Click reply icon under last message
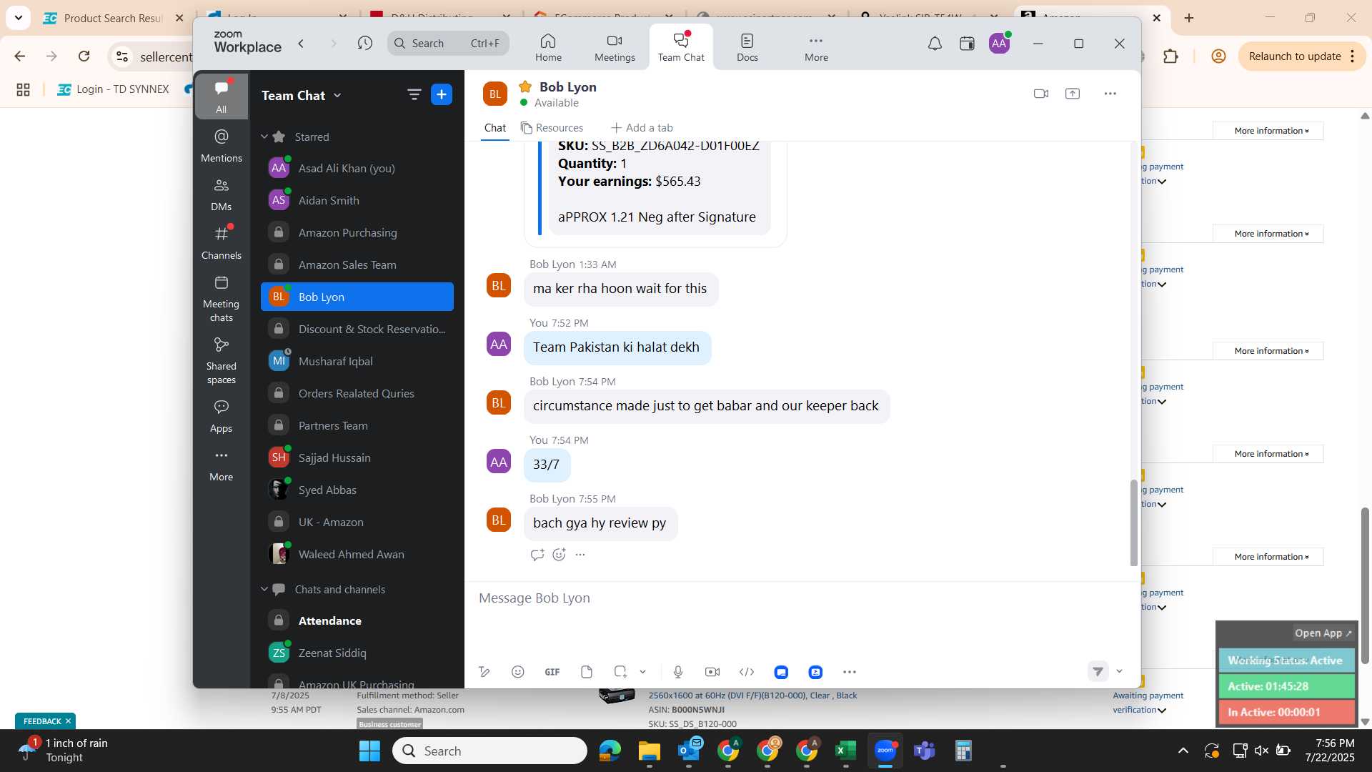The image size is (1372, 772). [537, 555]
